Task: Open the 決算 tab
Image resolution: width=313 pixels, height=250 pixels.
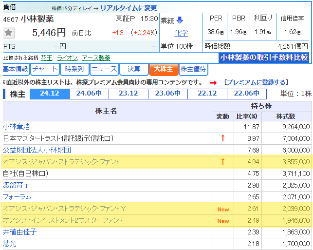Action: 134,69
